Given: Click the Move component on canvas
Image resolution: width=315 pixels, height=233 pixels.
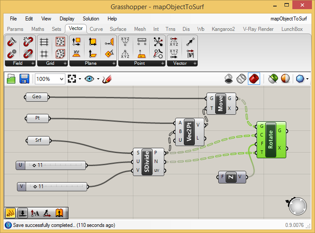Looking at the screenshot, I should (220, 103).
